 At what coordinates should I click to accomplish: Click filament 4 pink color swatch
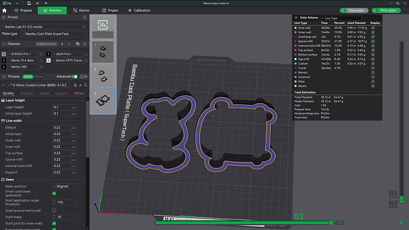tap(49, 60)
